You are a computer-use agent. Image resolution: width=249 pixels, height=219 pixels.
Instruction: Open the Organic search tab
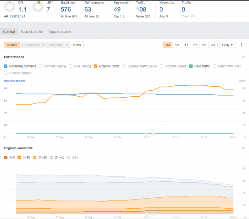pos(59,32)
